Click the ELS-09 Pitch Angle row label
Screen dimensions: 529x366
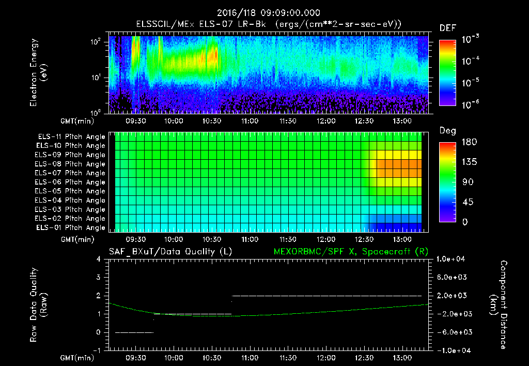(70, 155)
